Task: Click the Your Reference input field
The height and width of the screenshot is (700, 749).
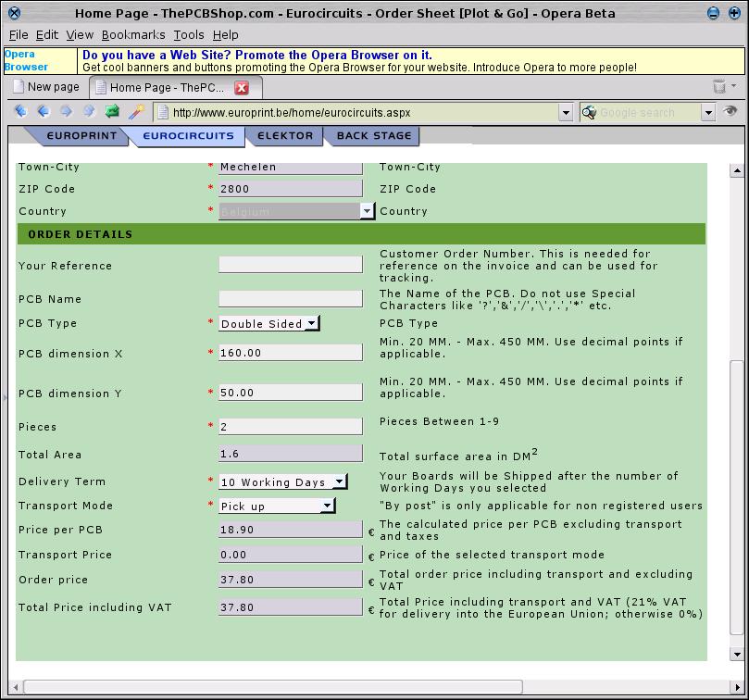Action: coord(291,264)
